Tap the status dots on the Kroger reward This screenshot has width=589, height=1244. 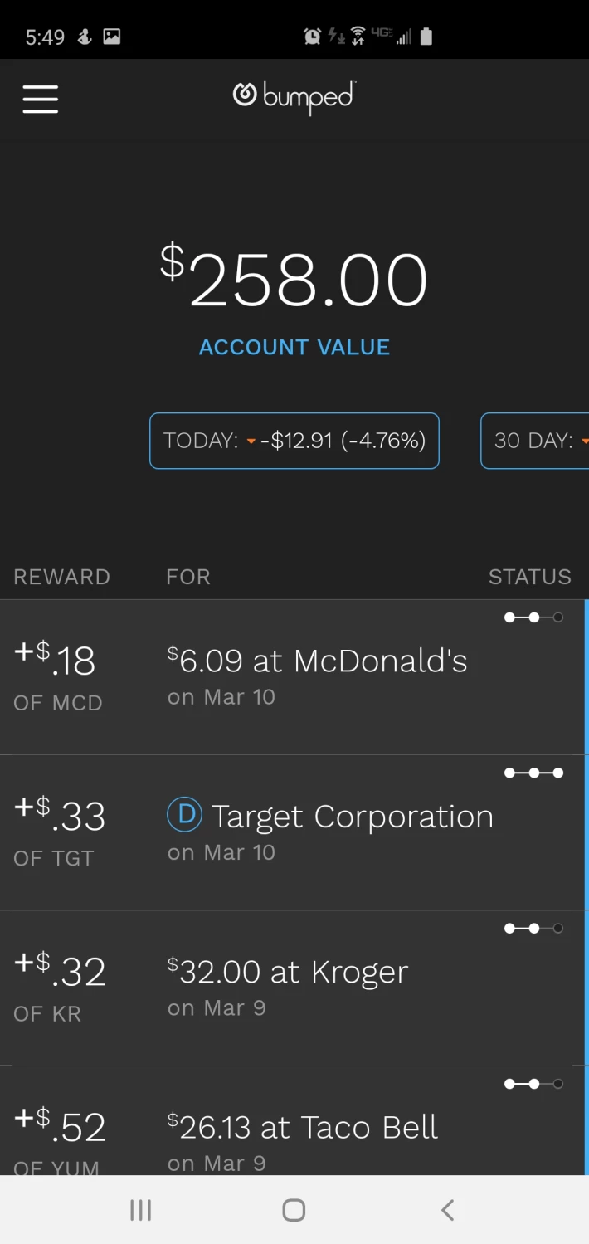pyautogui.click(x=533, y=929)
